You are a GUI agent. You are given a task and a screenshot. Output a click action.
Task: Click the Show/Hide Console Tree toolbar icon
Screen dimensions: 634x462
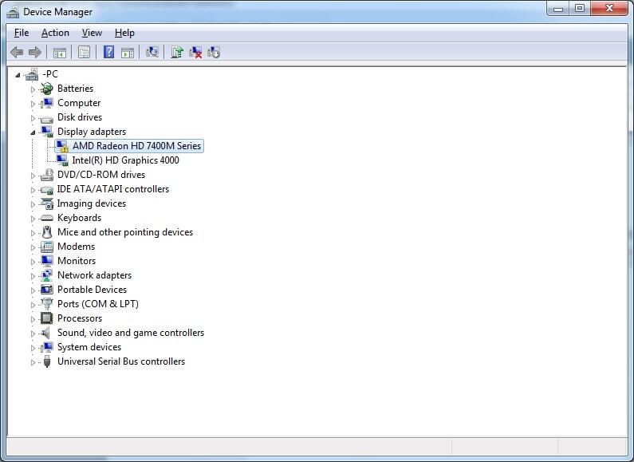pyautogui.click(x=59, y=53)
